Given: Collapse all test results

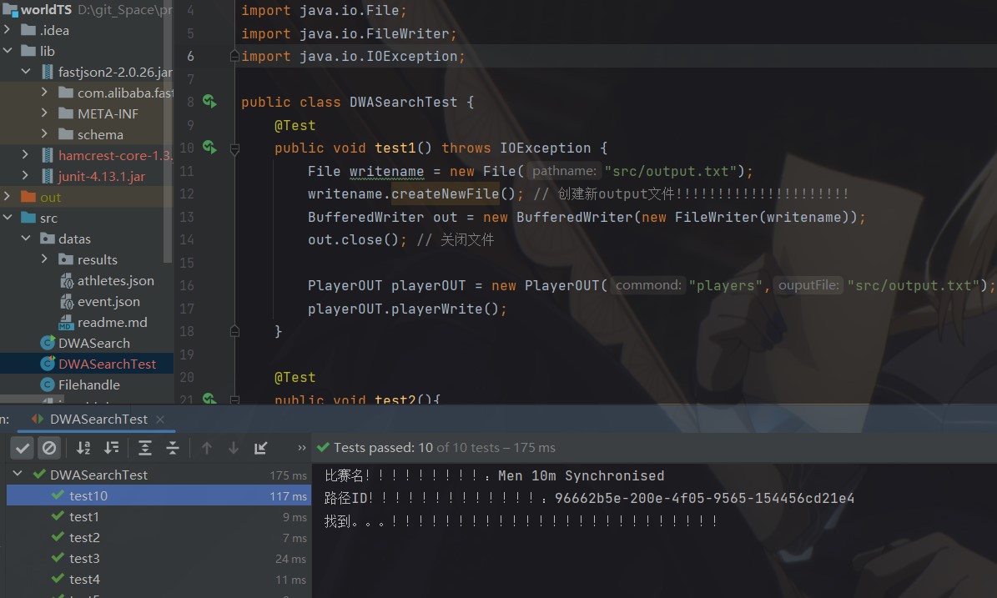Looking at the screenshot, I should (173, 448).
